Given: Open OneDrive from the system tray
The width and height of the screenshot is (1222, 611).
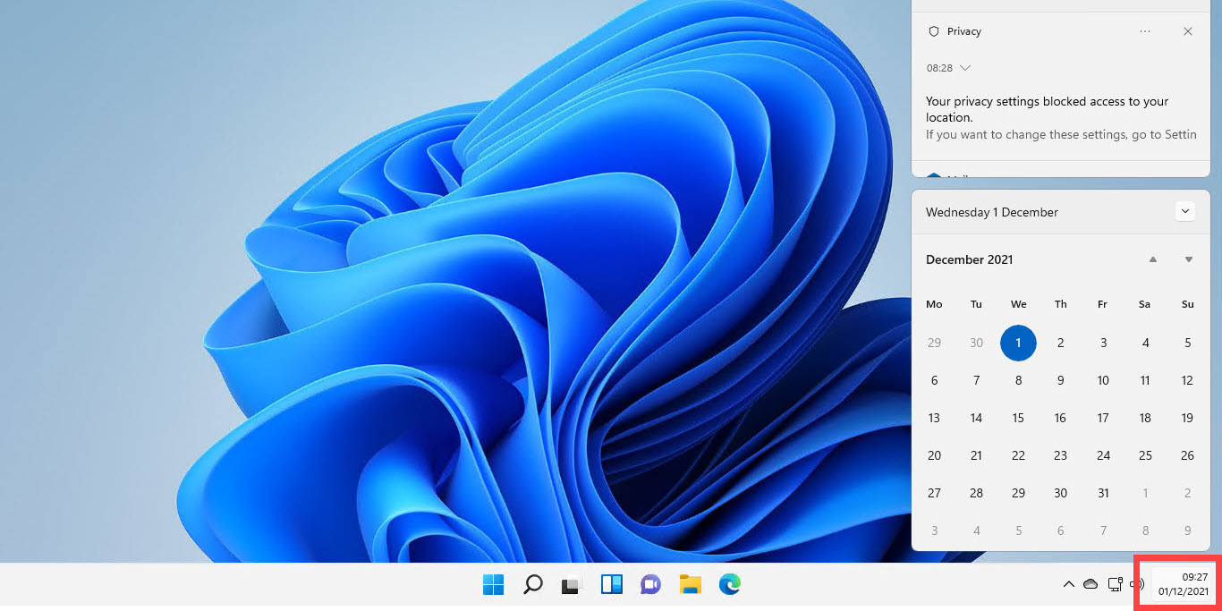Looking at the screenshot, I should pyautogui.click(x=1090, y=584).
